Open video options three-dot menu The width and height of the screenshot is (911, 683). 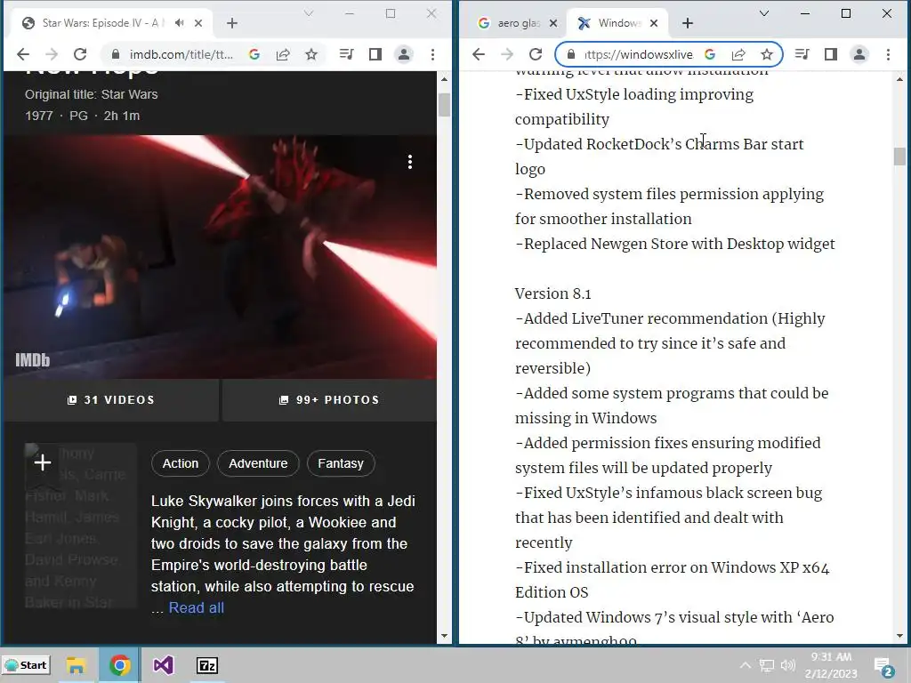pos(410,162)
